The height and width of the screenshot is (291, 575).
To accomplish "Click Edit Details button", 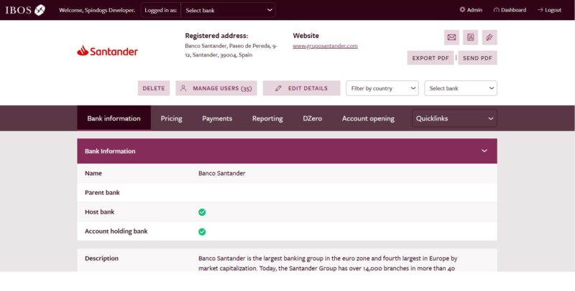I will 301,88.
